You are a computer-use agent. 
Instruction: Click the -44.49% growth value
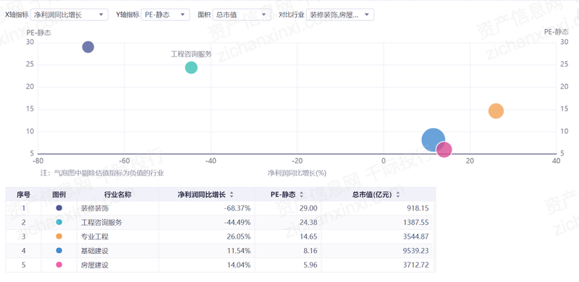click(x=237, y=223)
